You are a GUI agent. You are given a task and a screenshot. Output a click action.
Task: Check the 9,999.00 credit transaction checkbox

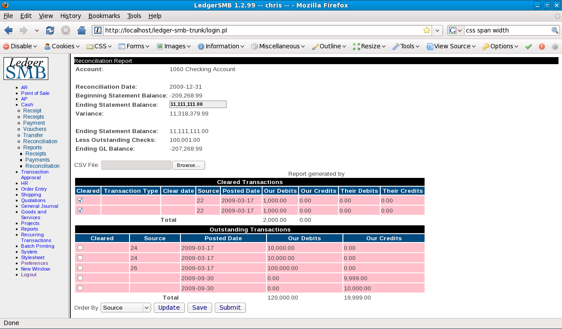click(80, 278)
